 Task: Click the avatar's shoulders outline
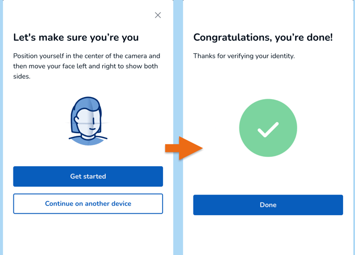tap(88, 139)
